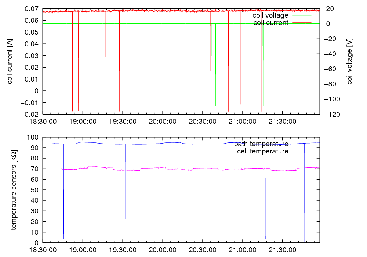Click the "coil current [A]" axis title

click(10, 61)
